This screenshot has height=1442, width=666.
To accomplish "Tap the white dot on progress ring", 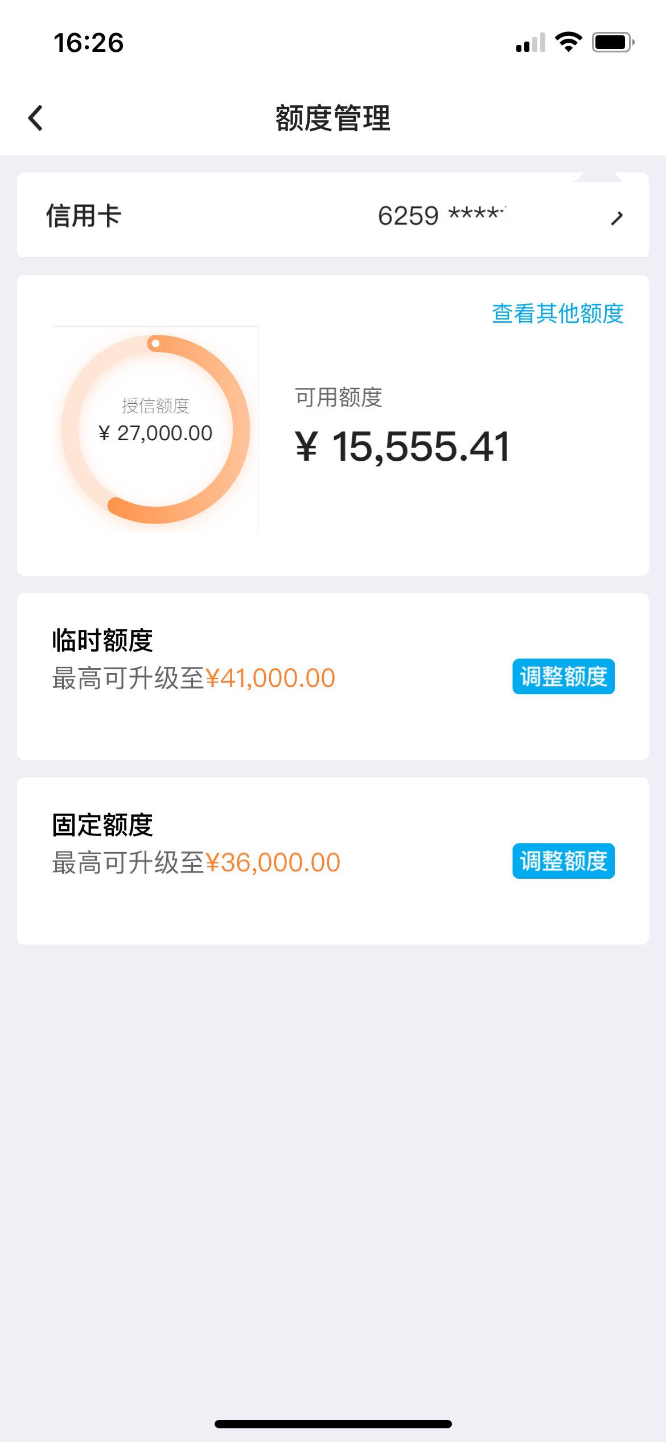I will click(155, 343).
